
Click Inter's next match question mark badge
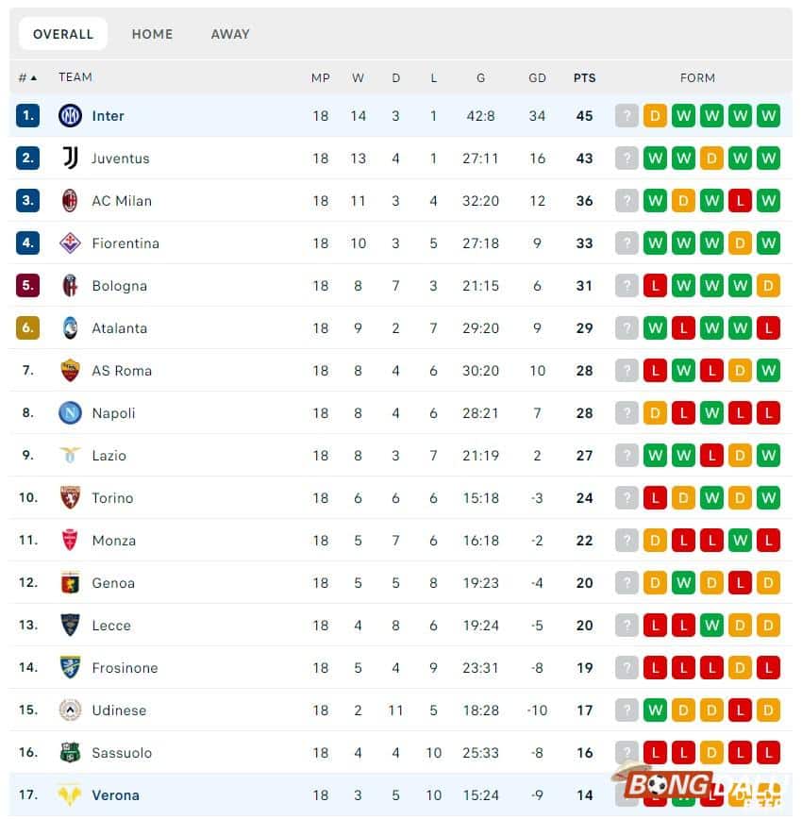click(627, 115)
